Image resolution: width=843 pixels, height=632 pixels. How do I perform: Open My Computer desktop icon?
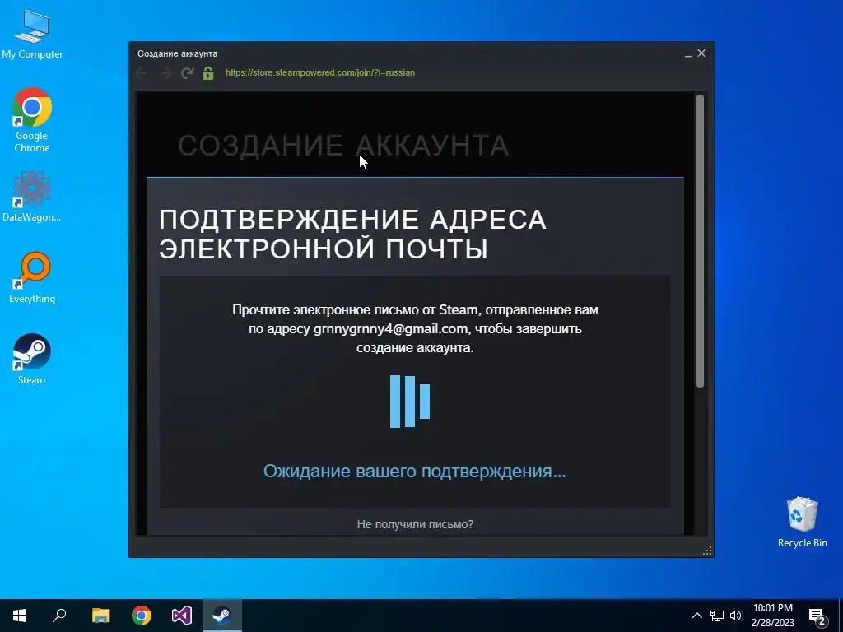pos(32,35)
